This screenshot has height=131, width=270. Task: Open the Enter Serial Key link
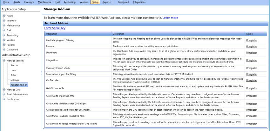55,28
